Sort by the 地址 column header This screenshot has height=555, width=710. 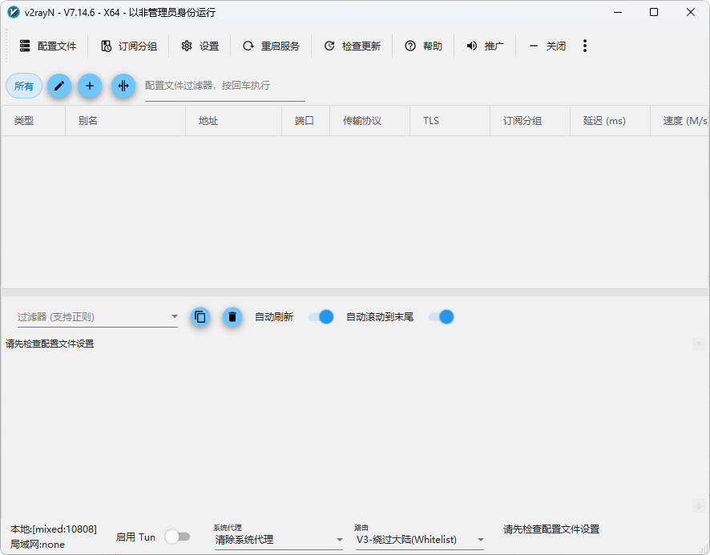pyautogui.click(x=234, y=121)
